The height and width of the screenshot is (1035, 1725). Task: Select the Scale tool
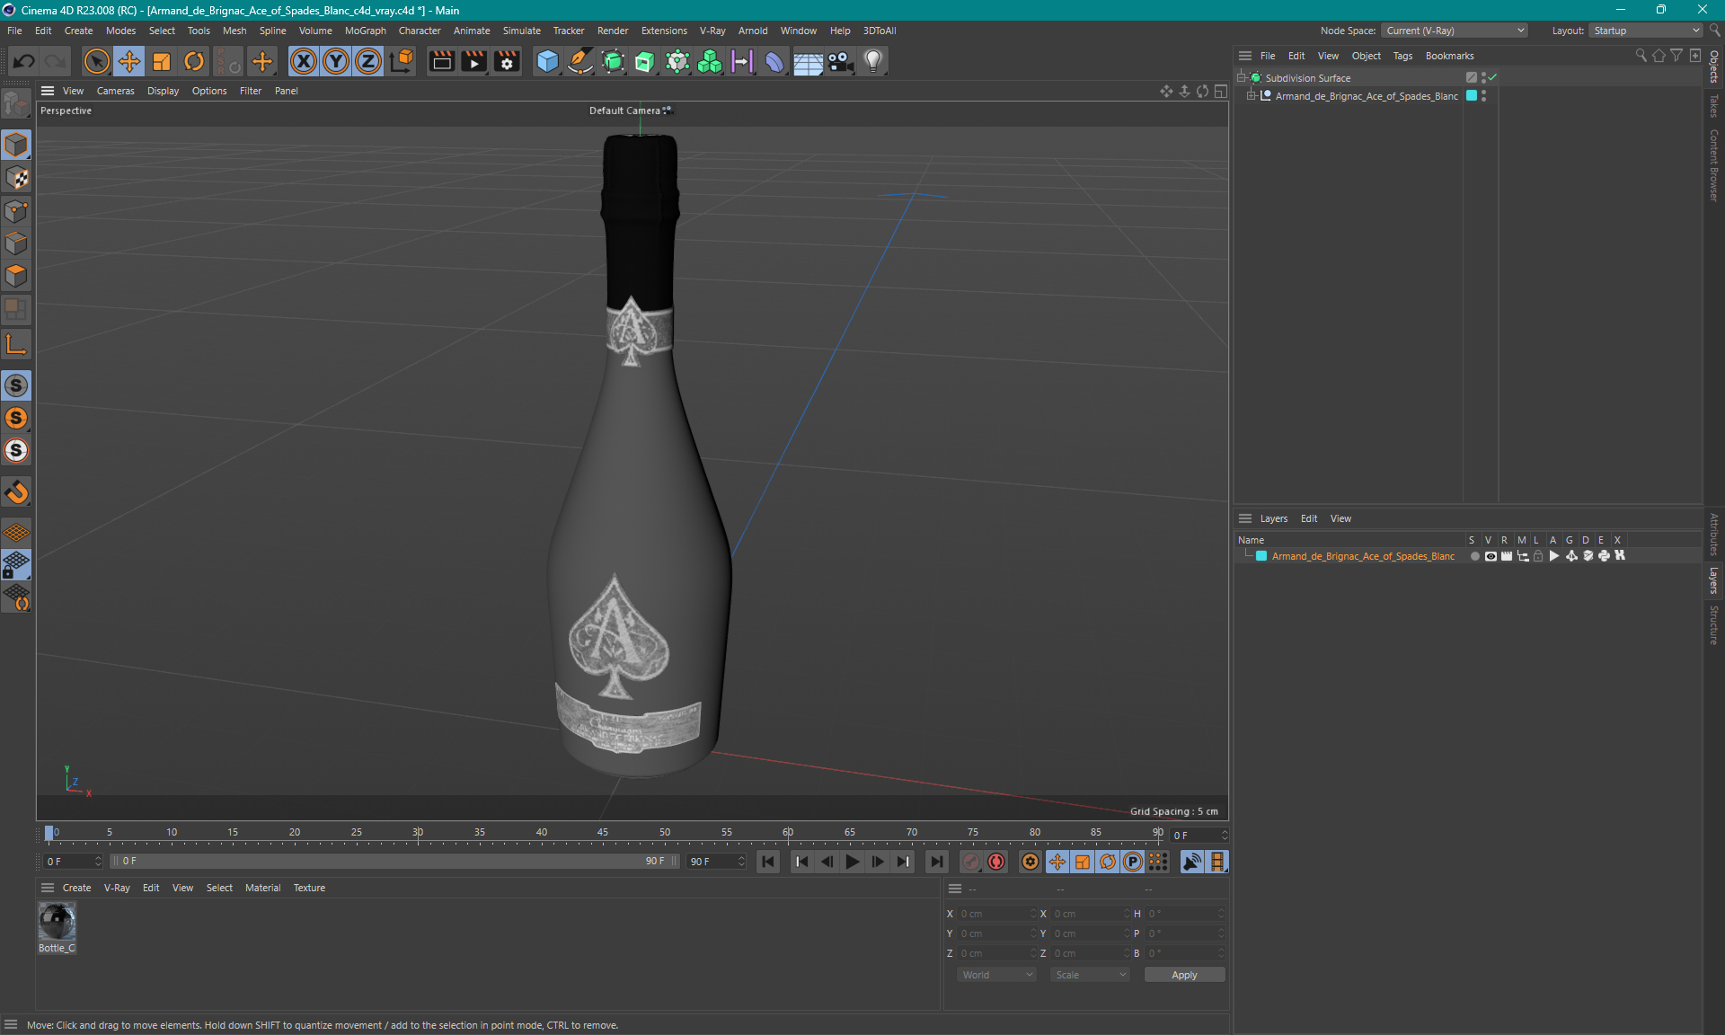click(162, 61)
